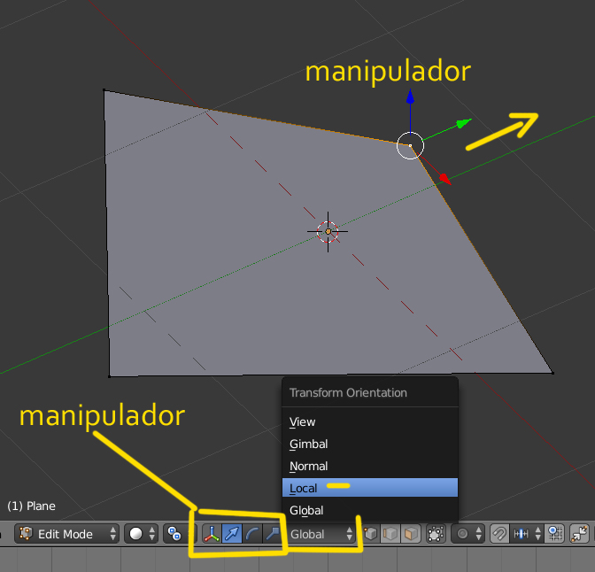Select the translate manipulator arrow icon
This screenshot has width=595, height=572.
click(232, 534)
